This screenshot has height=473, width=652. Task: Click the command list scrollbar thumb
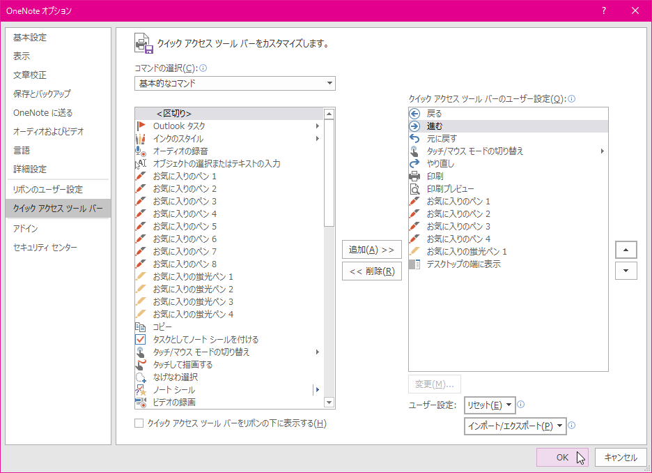tap(329, 173)
